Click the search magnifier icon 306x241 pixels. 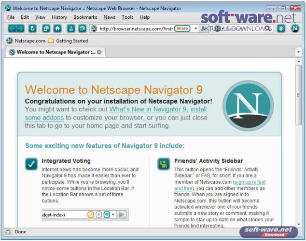click(x=268, y=28)
